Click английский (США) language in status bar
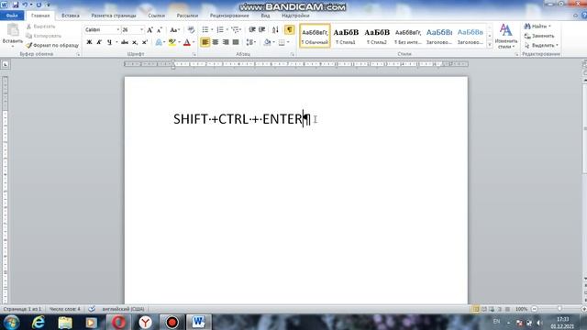The height and width of the screenshot is (330, 587). [x=123, y=309]
